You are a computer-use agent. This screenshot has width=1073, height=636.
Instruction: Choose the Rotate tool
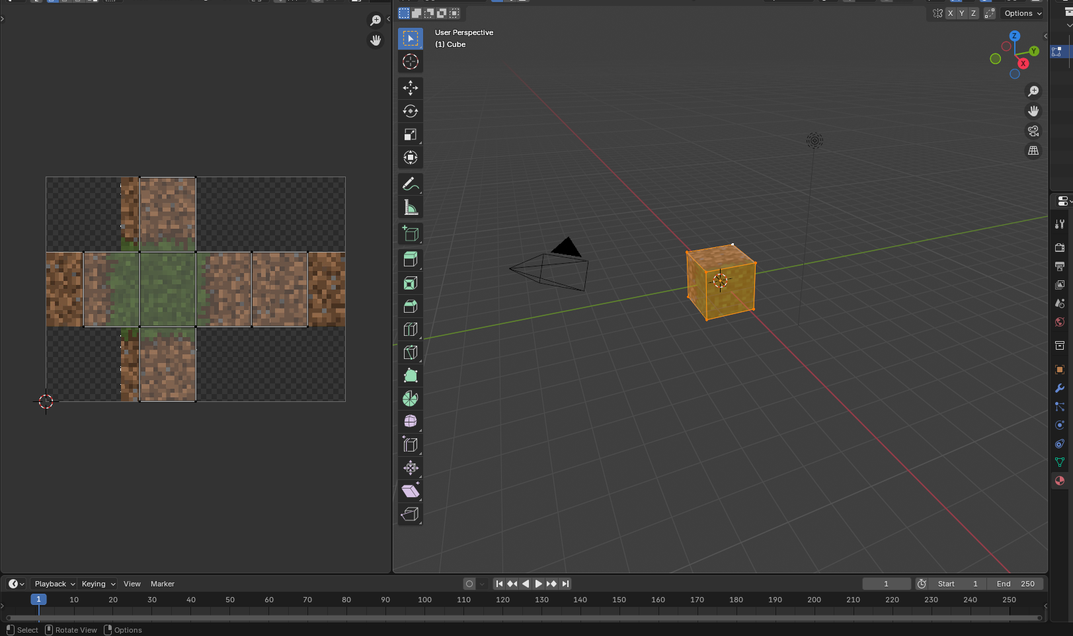click(411, 111)
